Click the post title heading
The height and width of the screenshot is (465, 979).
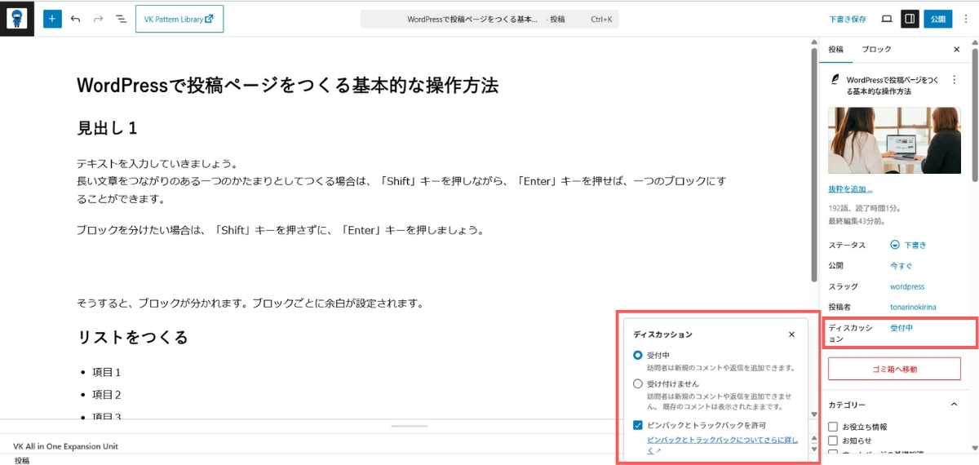287,85
